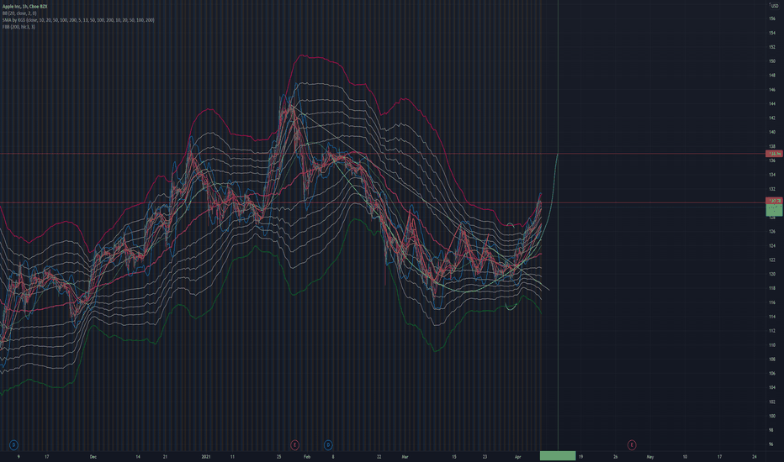Click the red earnings marker before Feb
Image resolution: width=784 pixels, height=462 pixels.
click(x=294, y=444)
